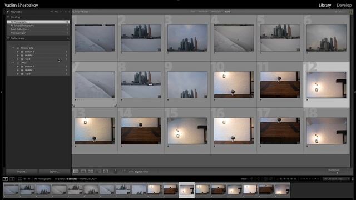
Task: Set Navigator zoom to 1:1
Action: tap(61, 12)
